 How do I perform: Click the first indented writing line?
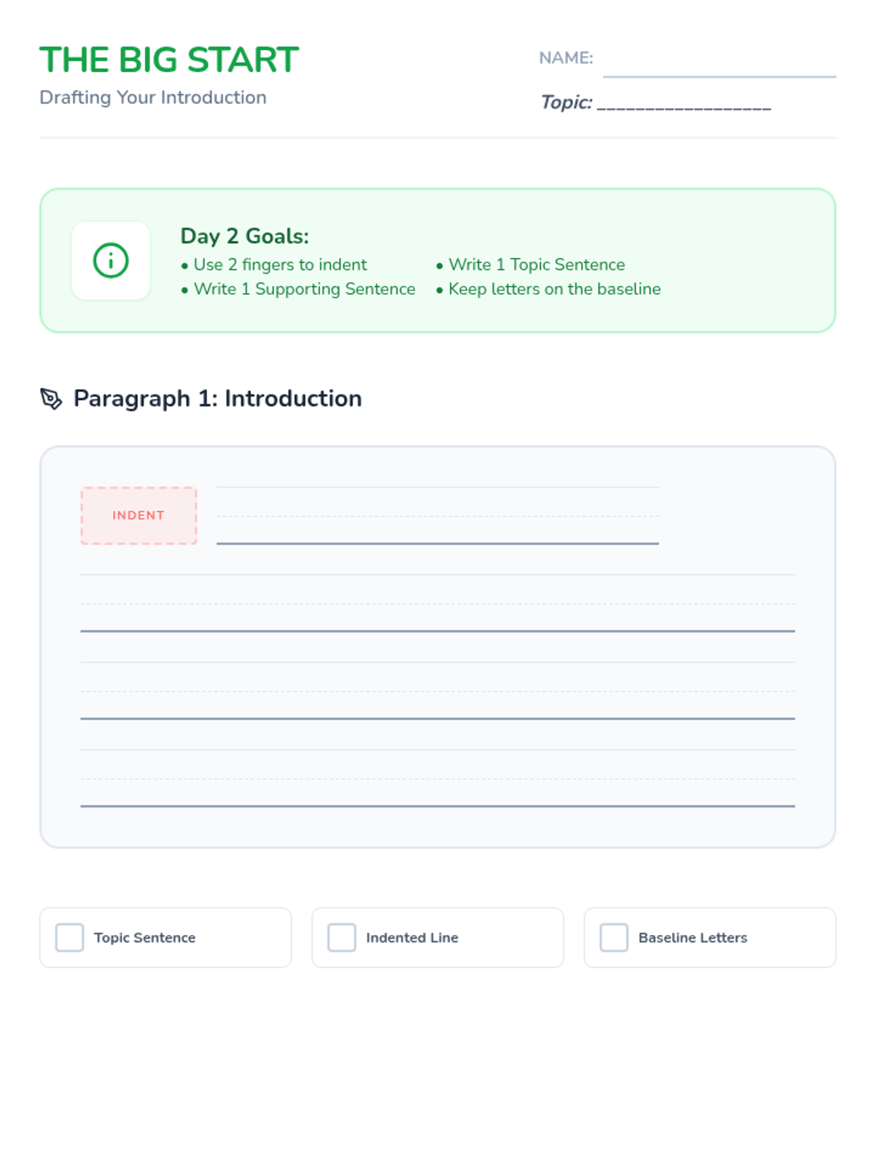pyautogui.click(x=437, y=516)
